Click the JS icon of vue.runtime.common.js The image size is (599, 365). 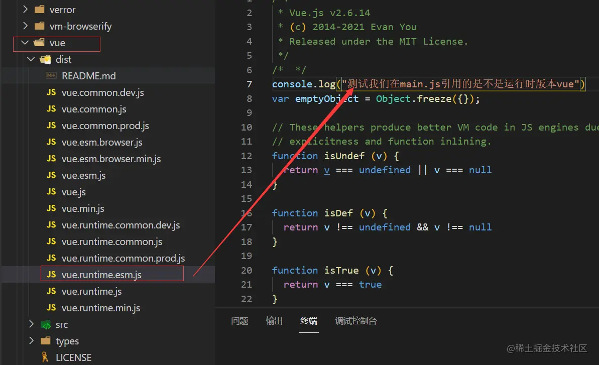tap(51, 241)
